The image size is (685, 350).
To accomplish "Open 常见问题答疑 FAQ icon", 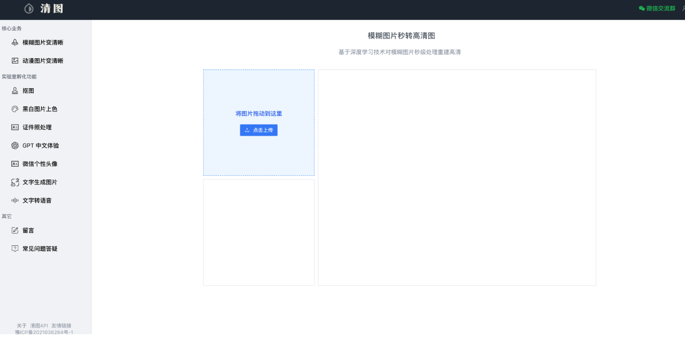I will point(14,248).
